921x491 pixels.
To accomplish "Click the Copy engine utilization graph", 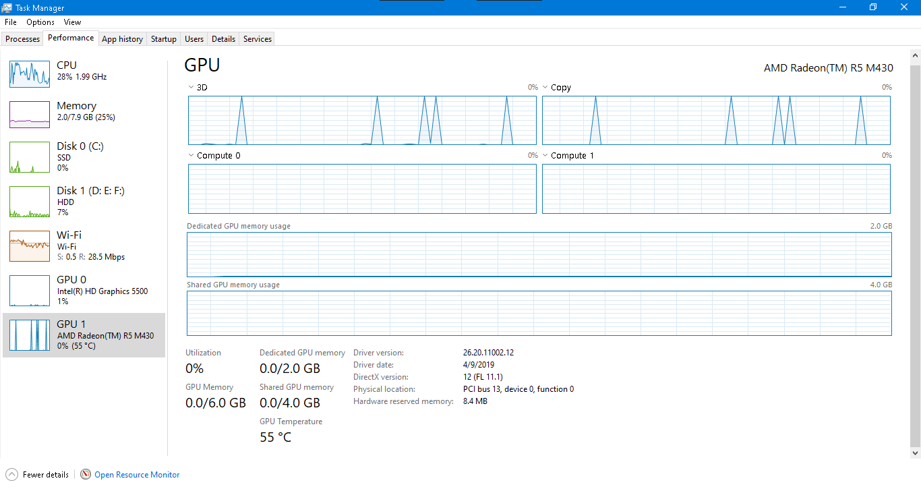I will point(716,120).
